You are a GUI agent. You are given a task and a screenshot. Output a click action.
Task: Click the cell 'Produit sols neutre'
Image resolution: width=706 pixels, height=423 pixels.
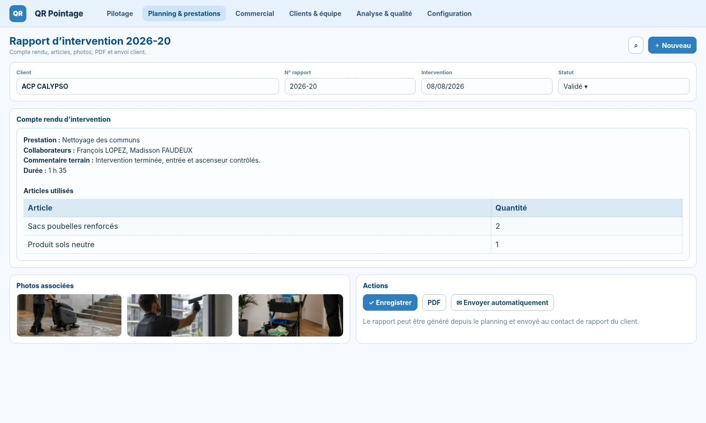tap(257, 244)
